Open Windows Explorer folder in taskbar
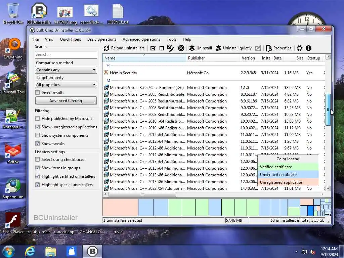Screen dimensions: 344x258 [x=51, y=251]
